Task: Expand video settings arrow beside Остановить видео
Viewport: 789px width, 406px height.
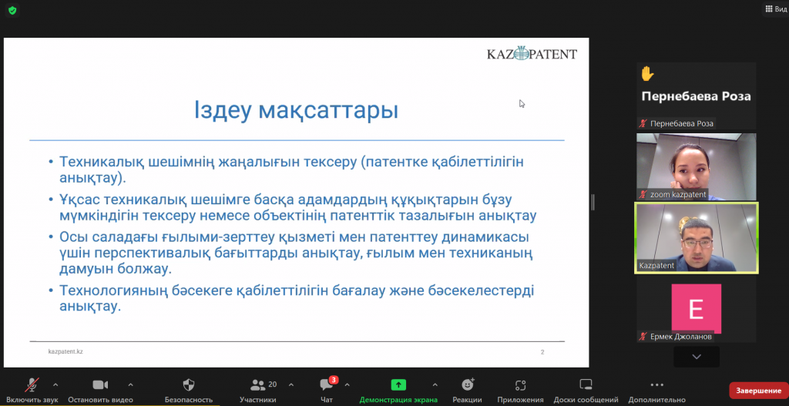Action: coord(130,384)
